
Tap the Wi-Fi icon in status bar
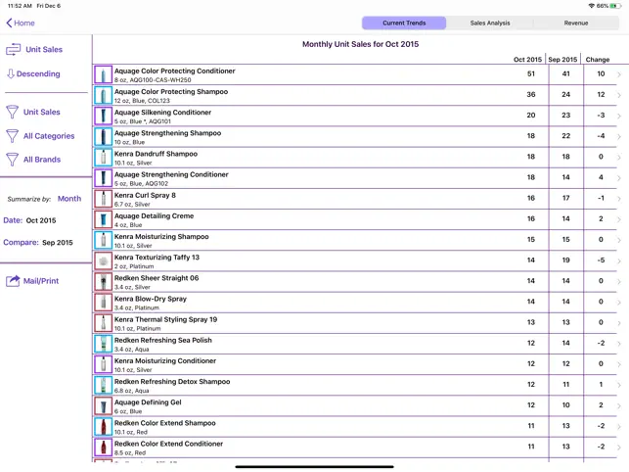(591, 6)
